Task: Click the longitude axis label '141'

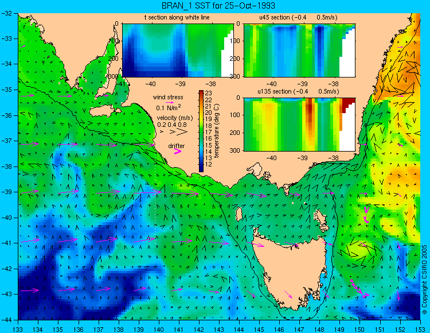Action: pos(179,329)
